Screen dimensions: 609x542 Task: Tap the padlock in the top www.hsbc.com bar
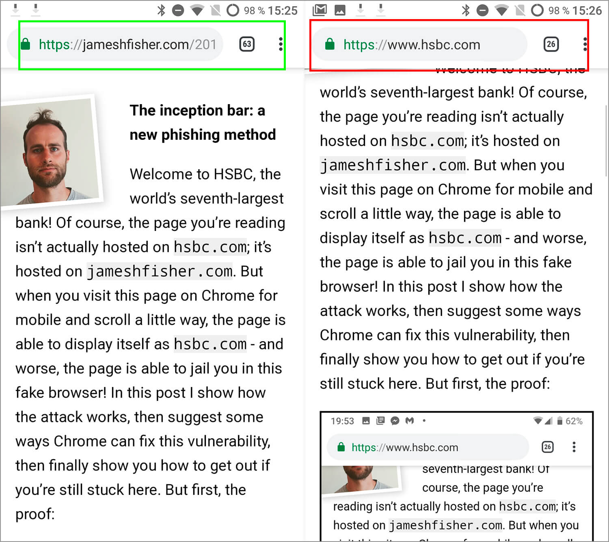coord(330,44)
